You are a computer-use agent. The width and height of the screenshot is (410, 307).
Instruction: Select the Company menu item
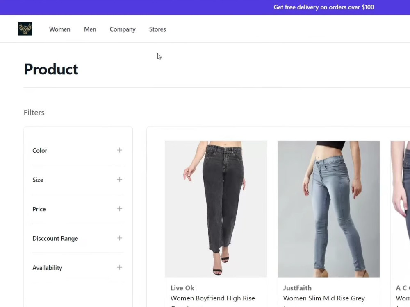pos(122,29)
